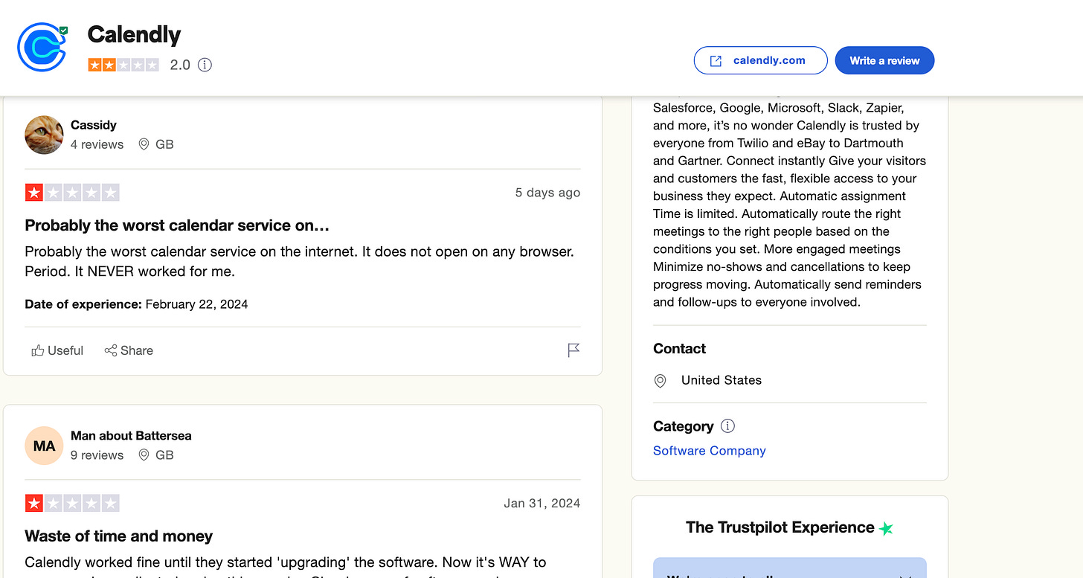Open the rating info icon beside 2.0
Viewport: 1083px width, 578px height.
click(205, 65)
